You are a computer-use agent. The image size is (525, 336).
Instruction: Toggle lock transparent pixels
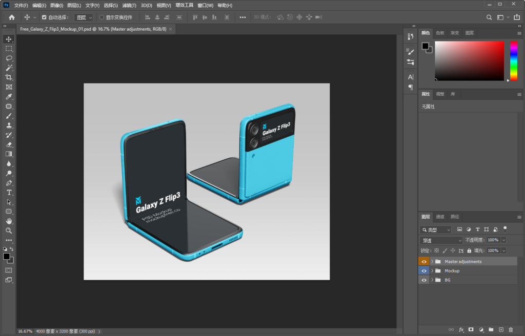click(437, 250)
